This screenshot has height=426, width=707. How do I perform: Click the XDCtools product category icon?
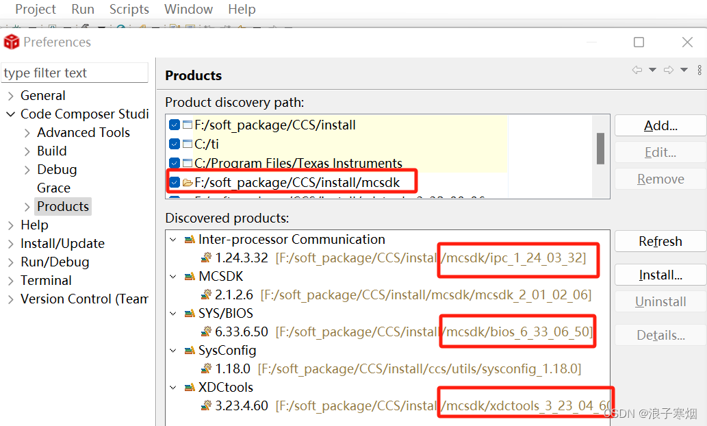190,387
